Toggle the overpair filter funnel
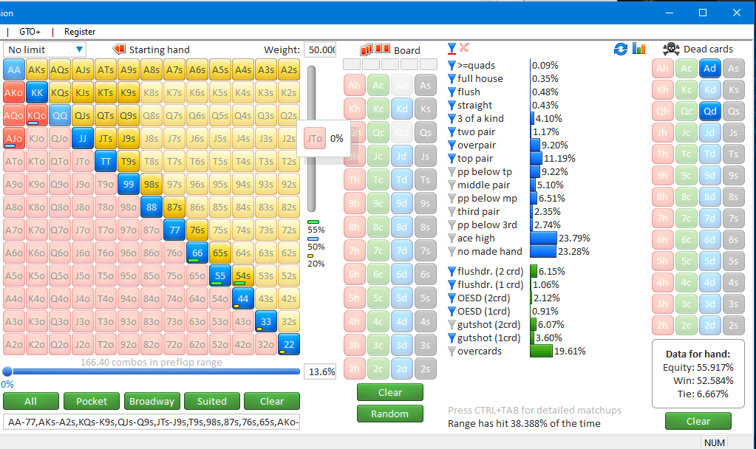This screenshot has height=449, width=756. [x=452, y=145]
